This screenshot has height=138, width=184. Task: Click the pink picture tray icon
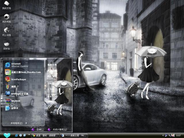[x=173, y=135]
